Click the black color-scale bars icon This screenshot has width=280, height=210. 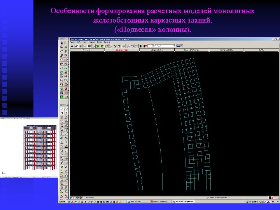(140, 46)
